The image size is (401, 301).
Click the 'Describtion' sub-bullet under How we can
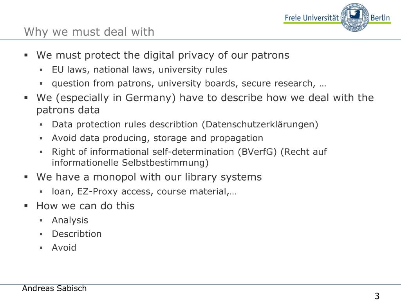pos(77,234)
